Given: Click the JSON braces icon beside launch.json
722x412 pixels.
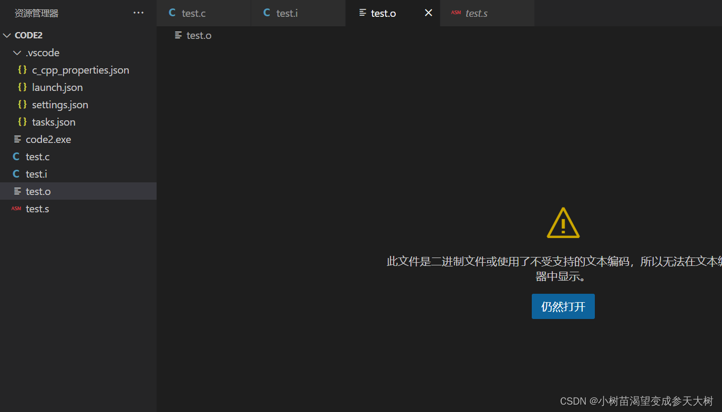Looking at the screenshot, I should coord(22,87).
